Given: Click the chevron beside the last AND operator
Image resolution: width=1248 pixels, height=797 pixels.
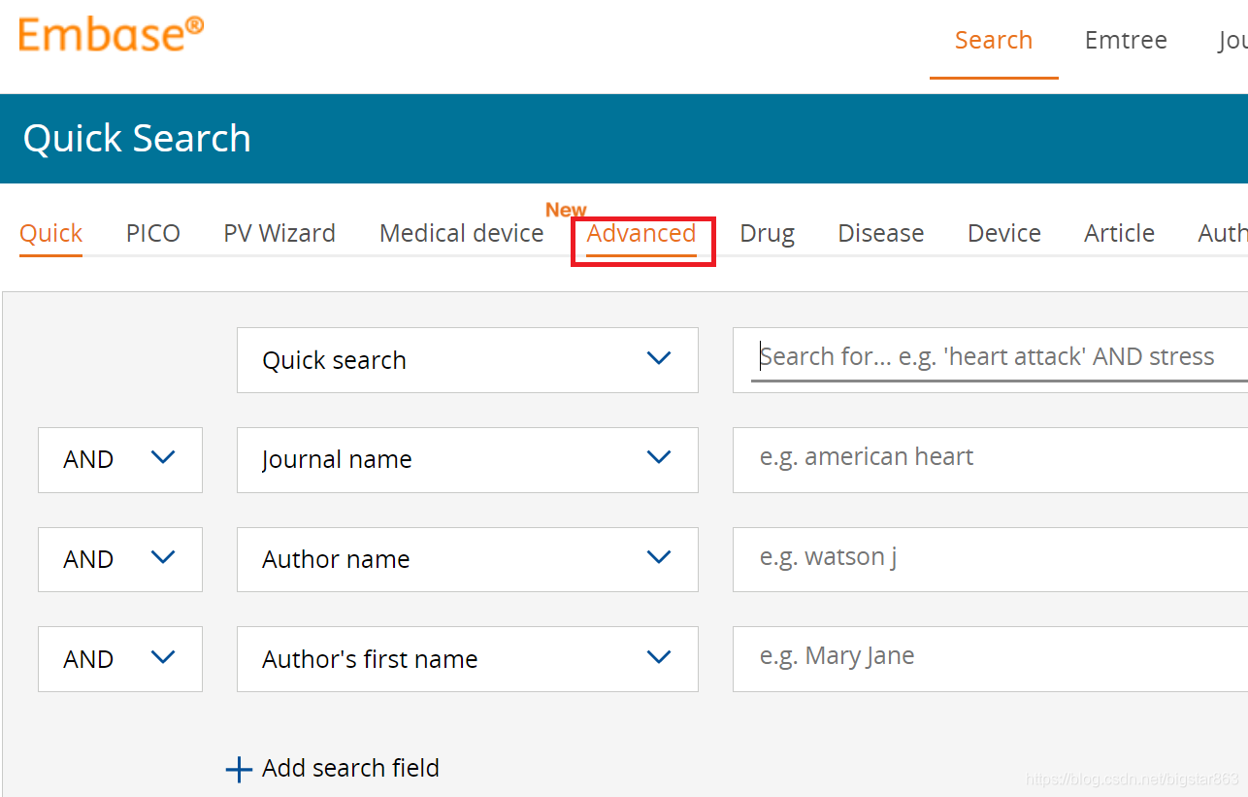Looking at the screenshot, I should pyautogui.click(x=163, y=657).
